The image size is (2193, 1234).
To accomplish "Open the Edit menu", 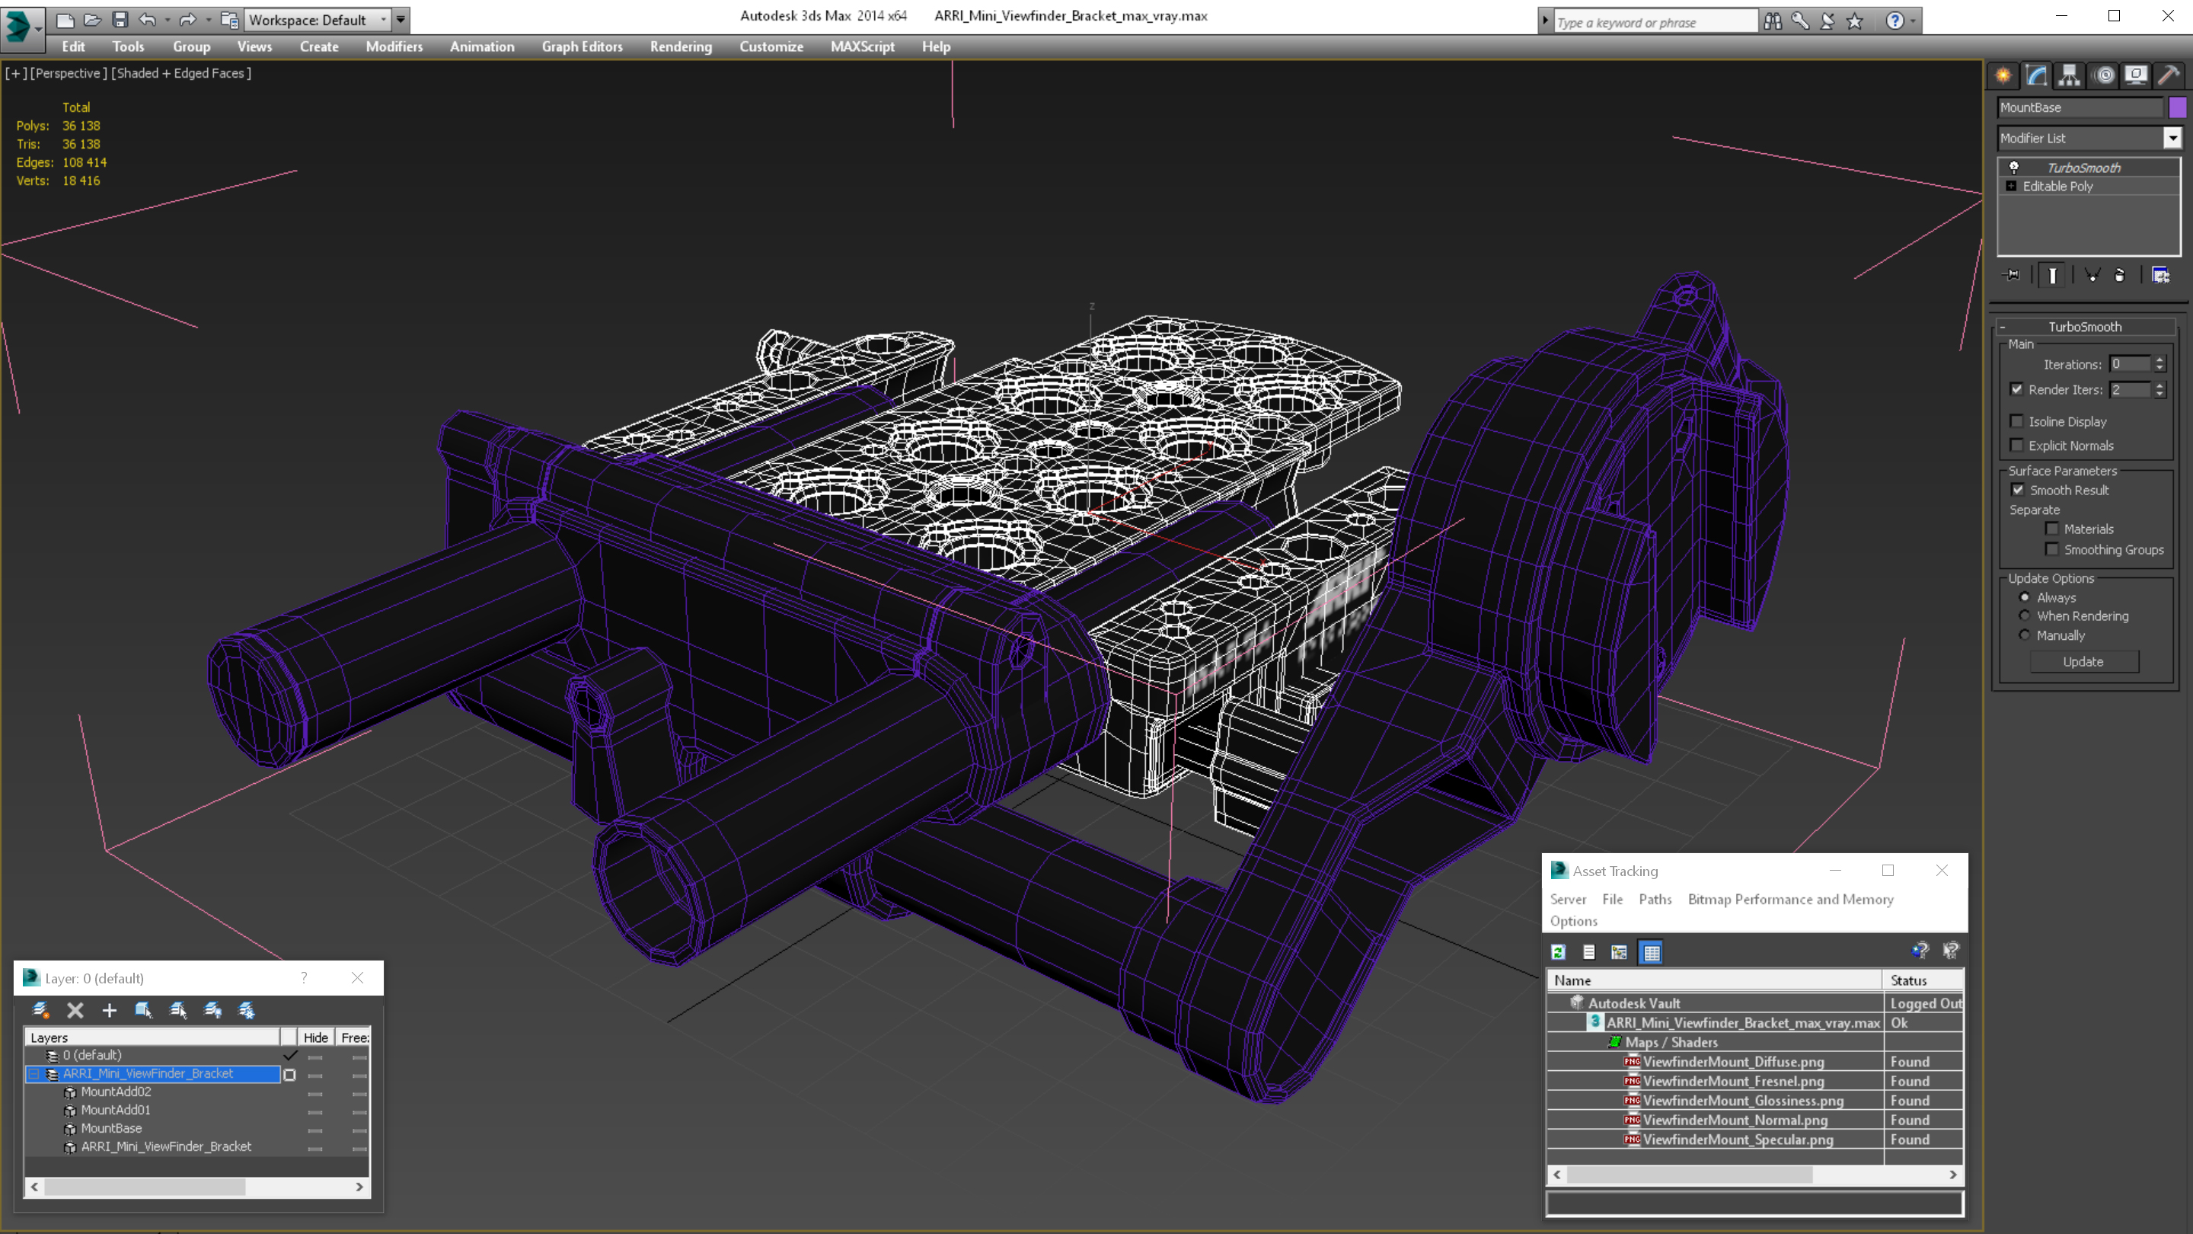I will (73, 46).
